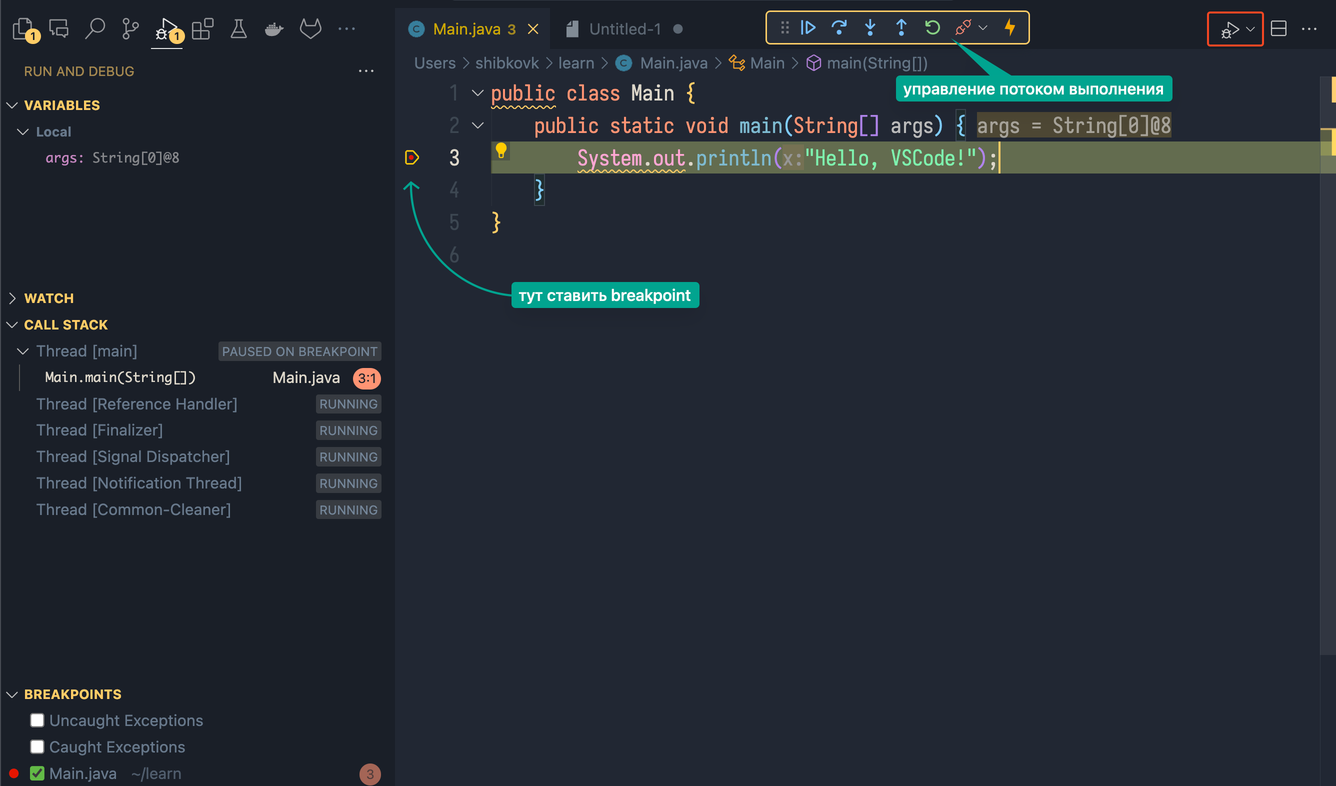Click the Lightning bolt run icon

[1010, 27]
